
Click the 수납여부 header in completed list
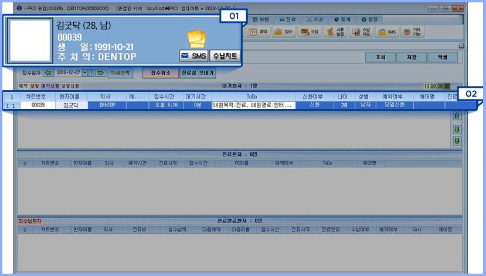coord(360,230)
